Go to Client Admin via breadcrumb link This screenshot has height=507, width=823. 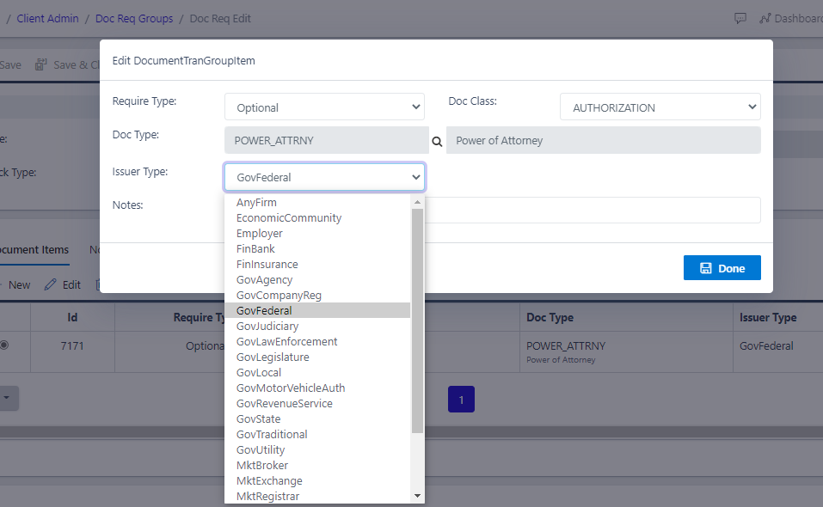(47, 17)
